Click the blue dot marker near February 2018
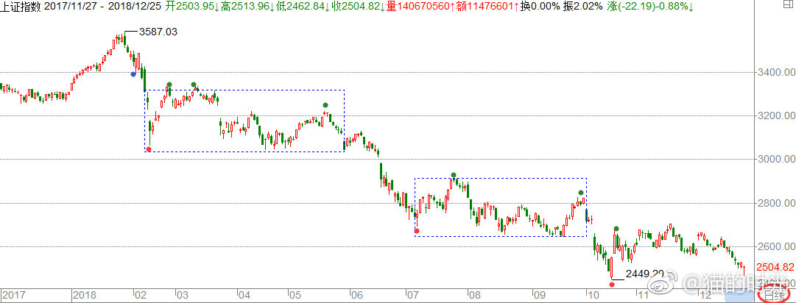The width and height of the screenshot is (796, 303). click(x=133, y=74)
